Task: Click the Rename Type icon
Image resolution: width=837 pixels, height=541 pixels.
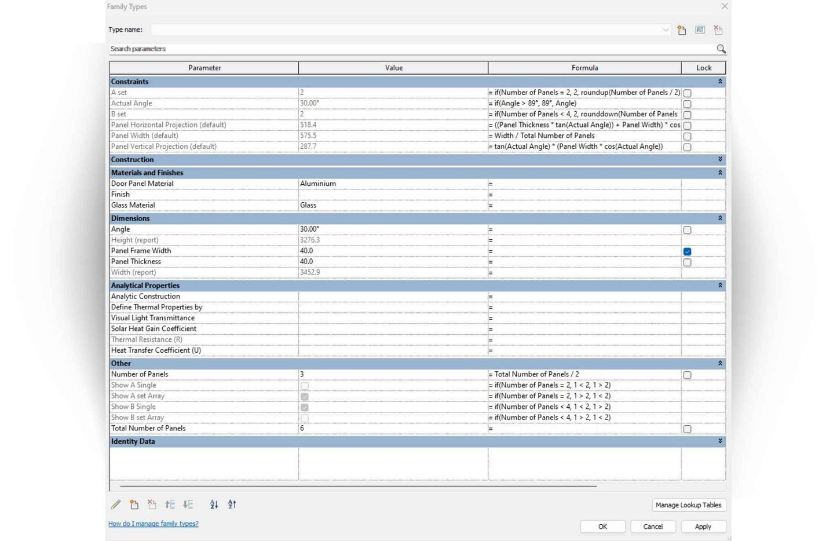Action: (x=700, y=30)
